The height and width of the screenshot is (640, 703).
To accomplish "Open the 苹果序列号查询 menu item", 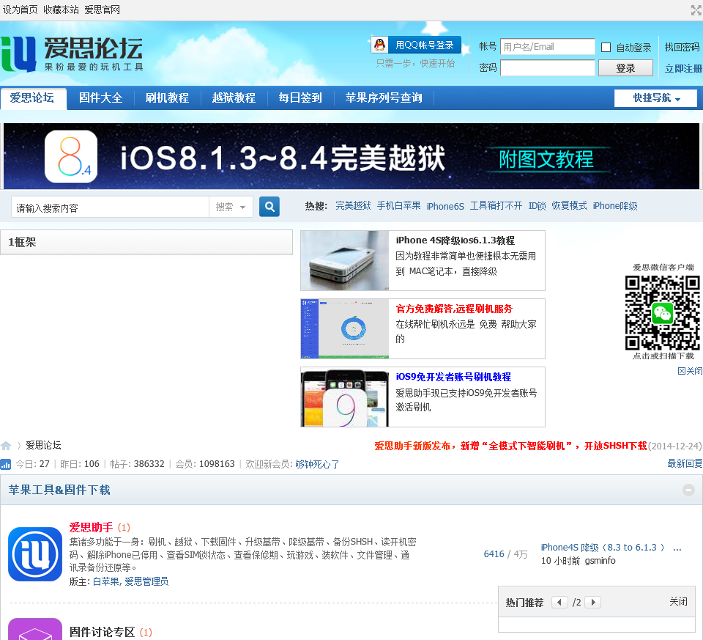I will click(384, 98).
